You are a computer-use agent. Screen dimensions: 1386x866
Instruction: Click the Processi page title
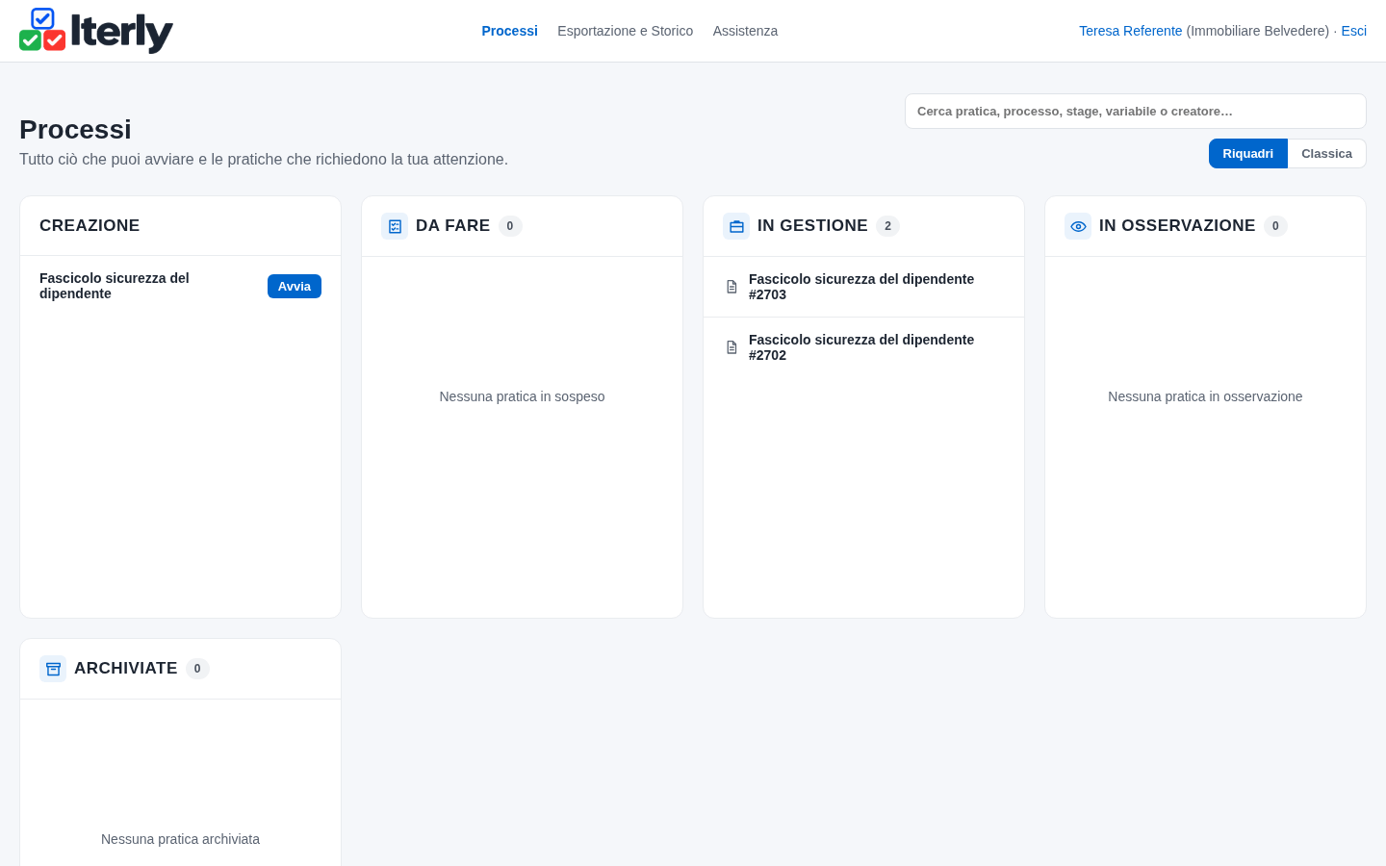click(75, 129)
